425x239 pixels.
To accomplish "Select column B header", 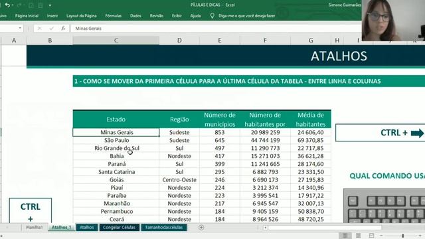I will (x=50, y=40).
